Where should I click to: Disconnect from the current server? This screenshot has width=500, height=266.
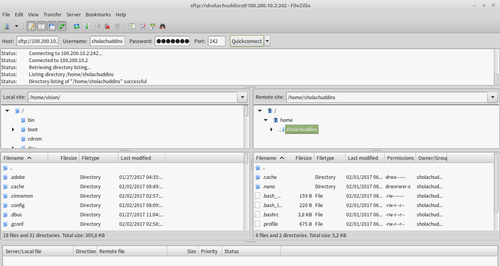(x=107, y=26)
